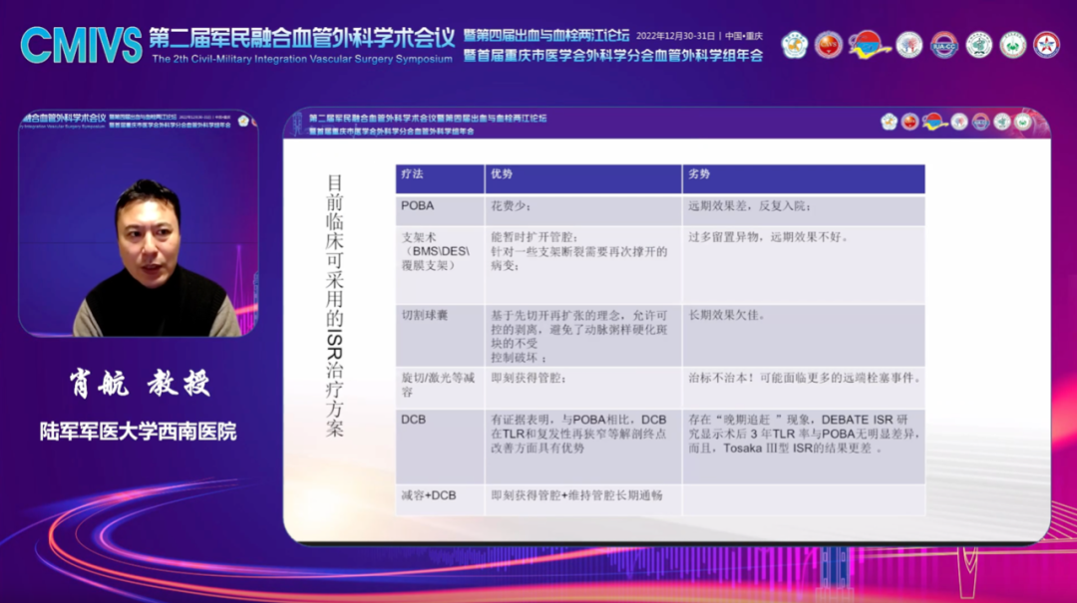The image size is (1077, 603).
Task: Click the main title 第二届军民融合血管外科学术会议
Action: (301, 38)
